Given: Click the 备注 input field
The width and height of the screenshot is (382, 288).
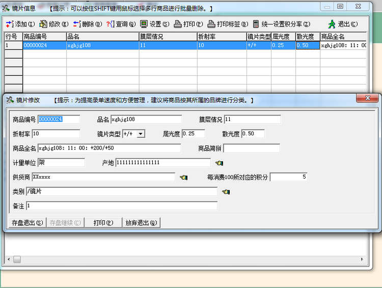Looking at the screenshot, I should [x=122, y=206].
